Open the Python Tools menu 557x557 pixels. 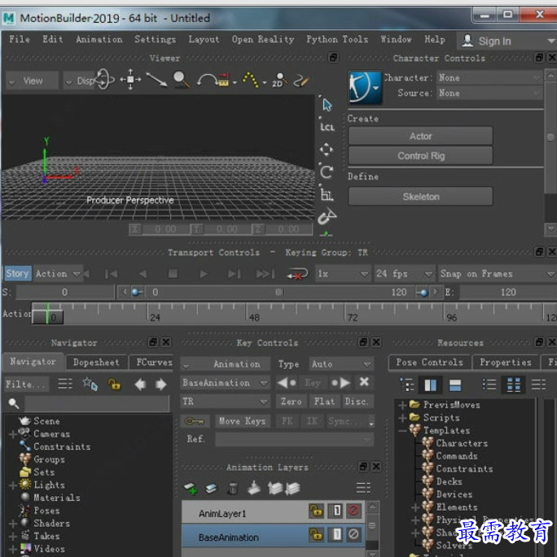pyautogui.click(x=337, y=39)
